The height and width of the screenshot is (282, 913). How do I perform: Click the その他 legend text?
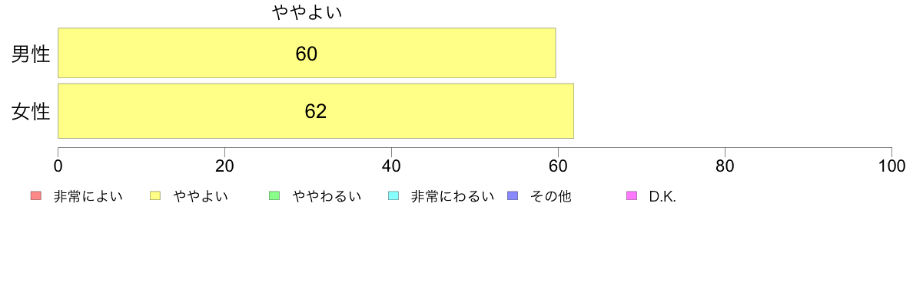tap(551, 197)
